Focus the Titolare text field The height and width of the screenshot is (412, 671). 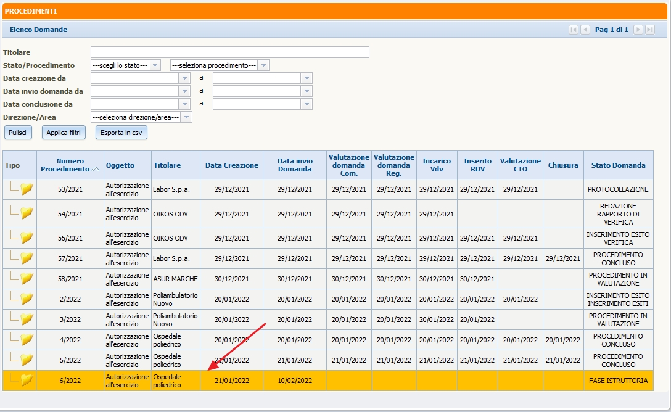click(x=230, y=52)
